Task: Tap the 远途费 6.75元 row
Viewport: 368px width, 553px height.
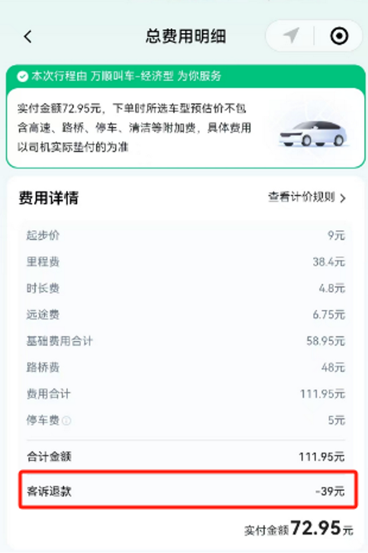Action: [186, 315]
